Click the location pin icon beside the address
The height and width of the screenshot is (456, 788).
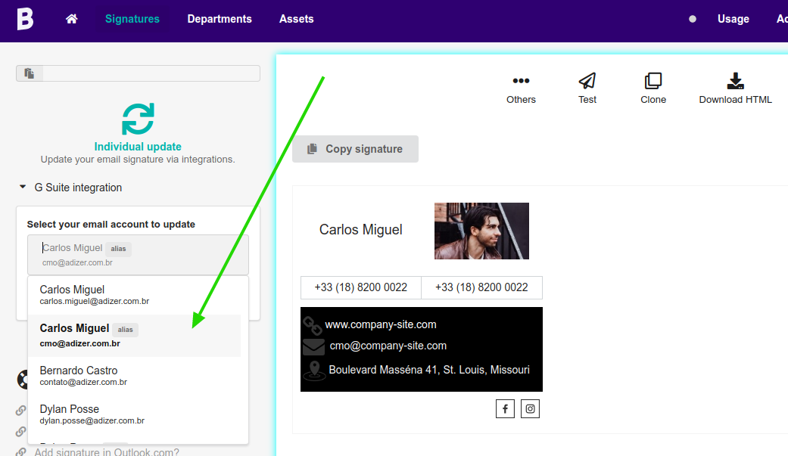coord(314,369)
